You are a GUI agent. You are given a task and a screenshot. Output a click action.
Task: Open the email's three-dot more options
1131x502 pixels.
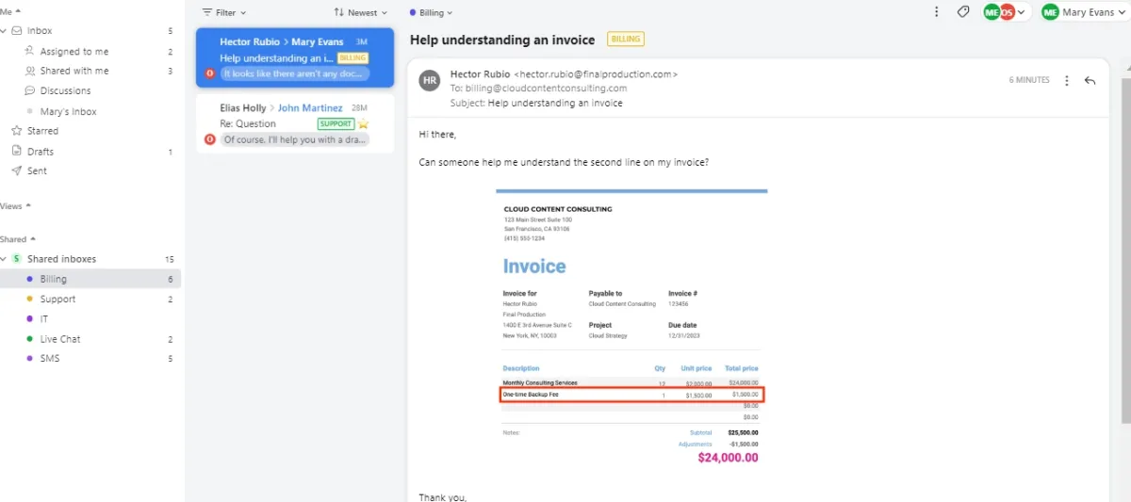[x=1067, y=81]
